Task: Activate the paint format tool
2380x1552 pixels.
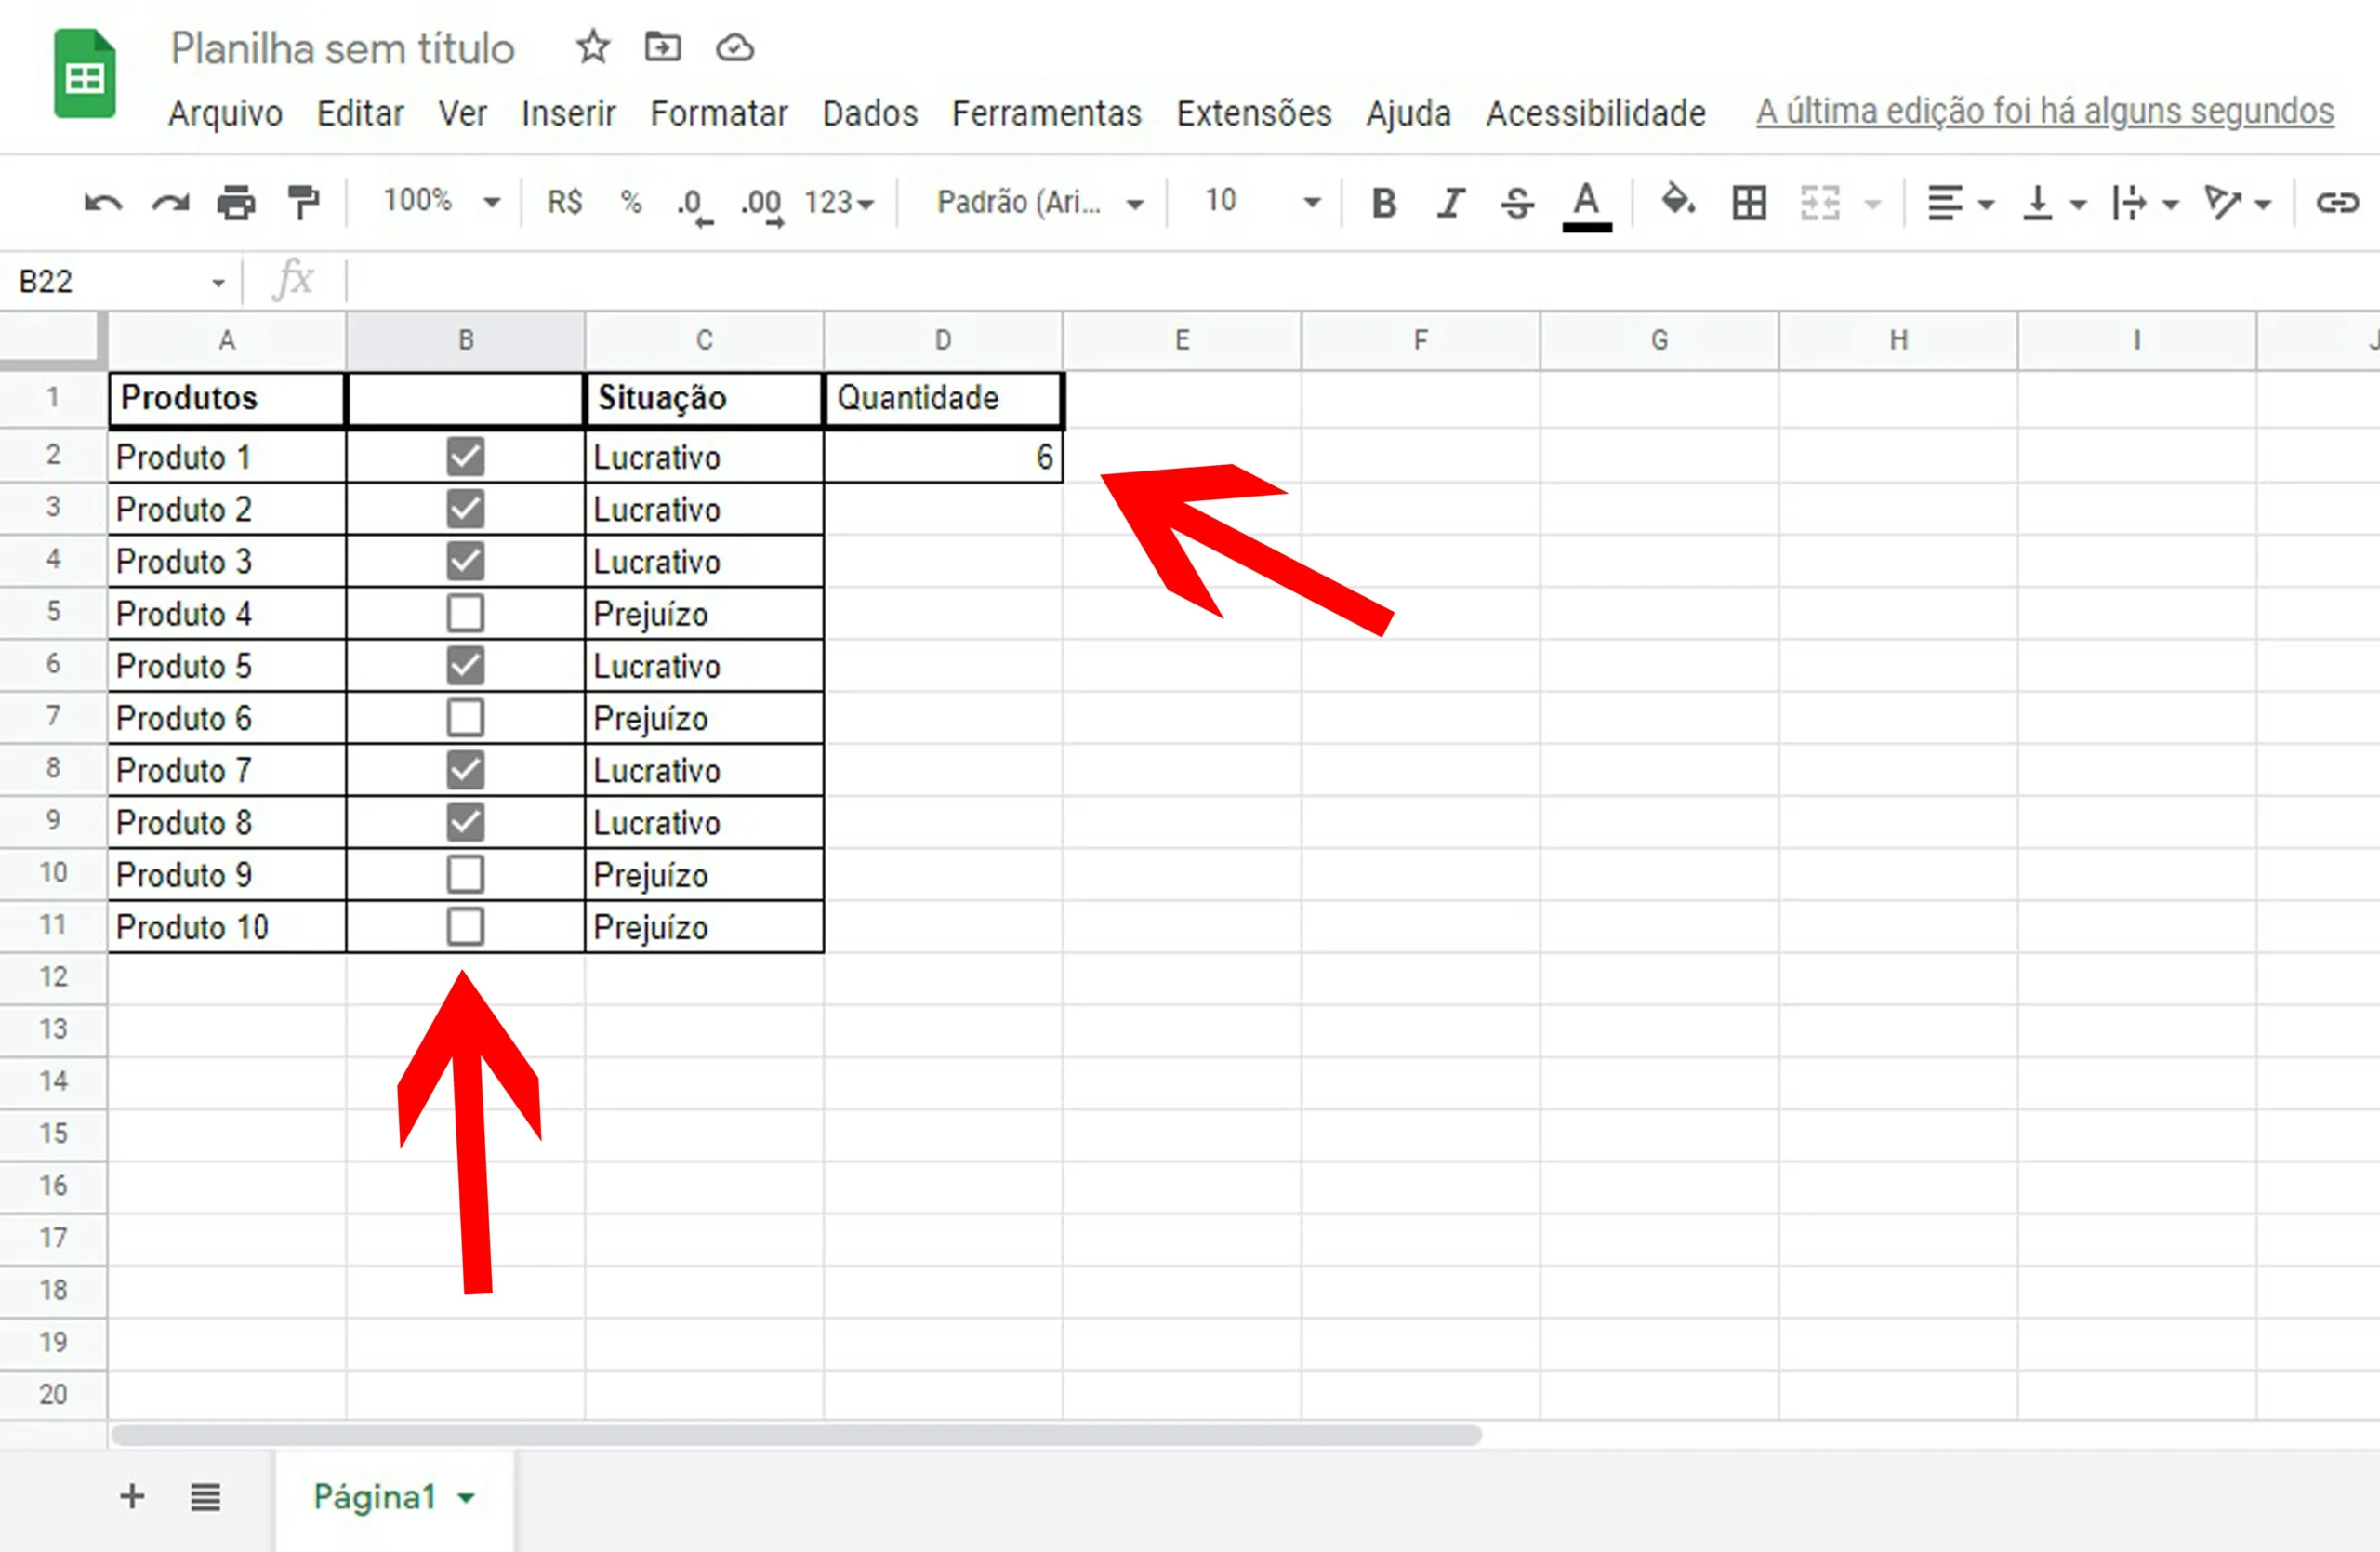Action: click(303, 203)
